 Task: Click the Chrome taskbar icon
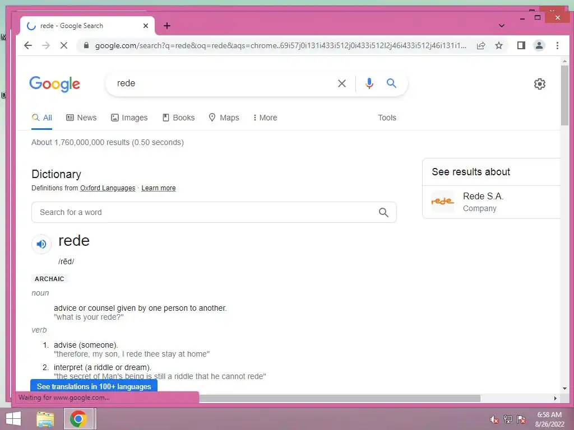(x=78, y=419)
